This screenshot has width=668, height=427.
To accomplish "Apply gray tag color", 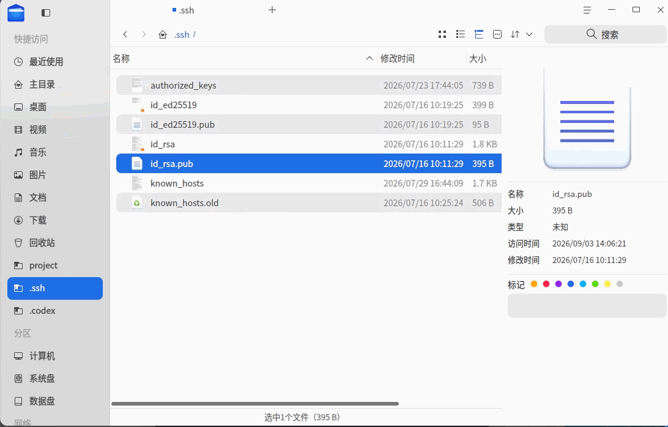I will (x=620, y=284).
